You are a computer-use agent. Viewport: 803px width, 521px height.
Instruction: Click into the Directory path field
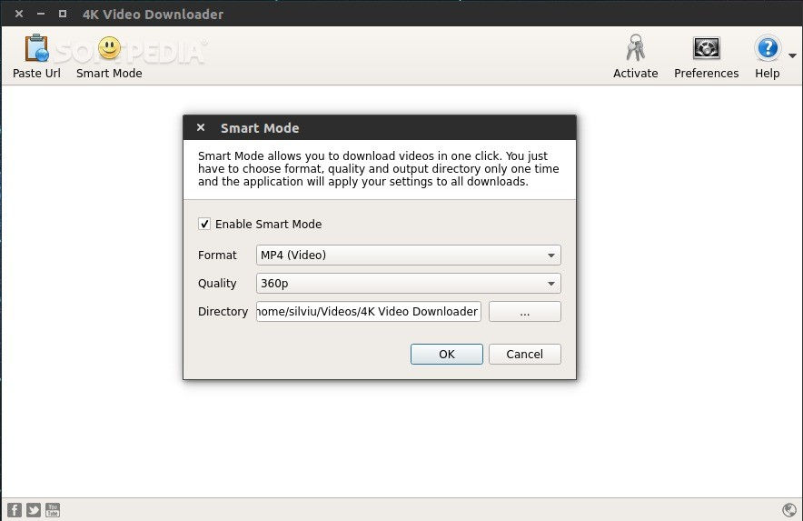point(368,311)
